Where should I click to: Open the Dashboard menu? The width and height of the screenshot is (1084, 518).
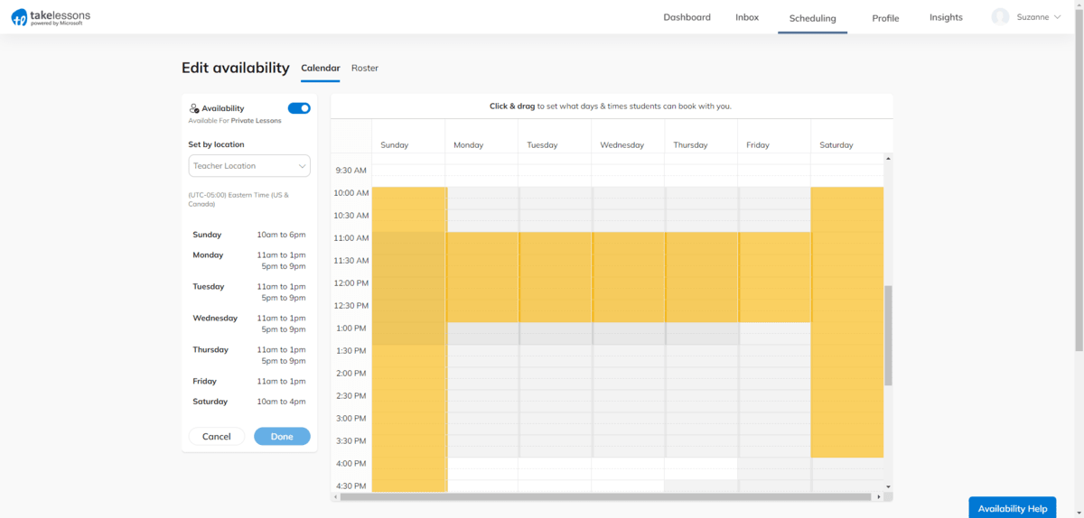pos(687,17)
